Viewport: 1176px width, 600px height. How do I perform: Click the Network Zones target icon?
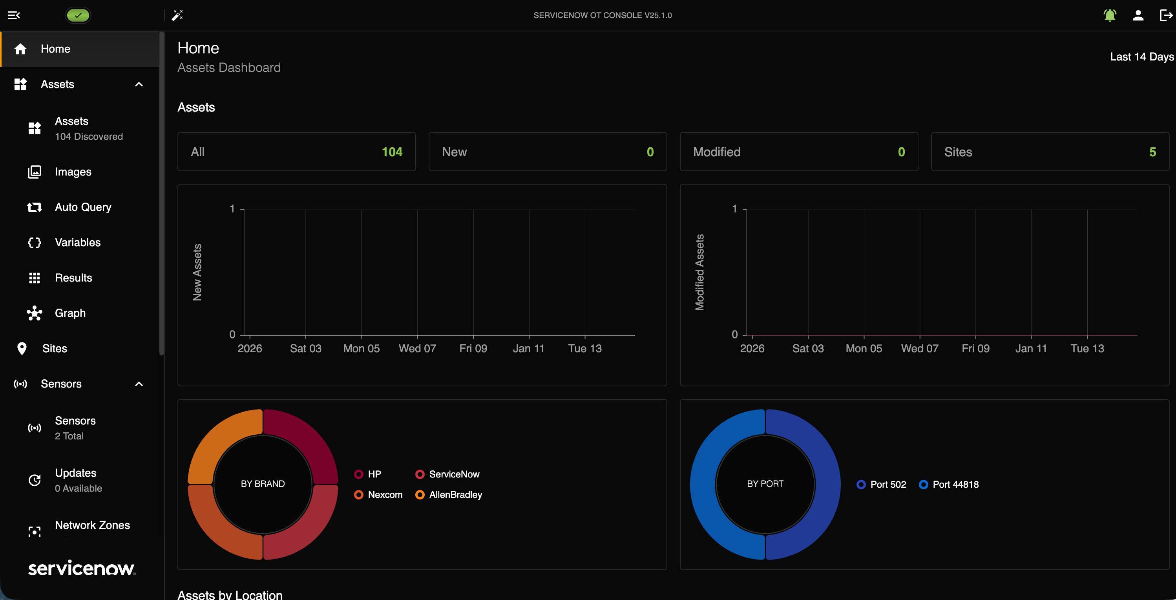click(x=35, y=532)
